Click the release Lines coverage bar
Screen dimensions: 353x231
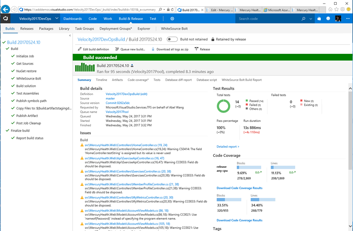click(x=283, y=167)
